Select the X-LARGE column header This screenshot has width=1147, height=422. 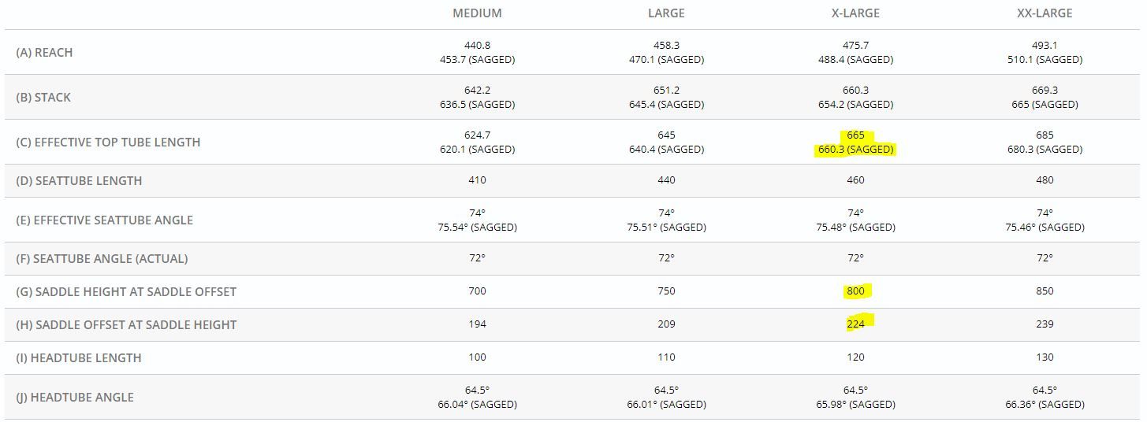tap(855, 13)
